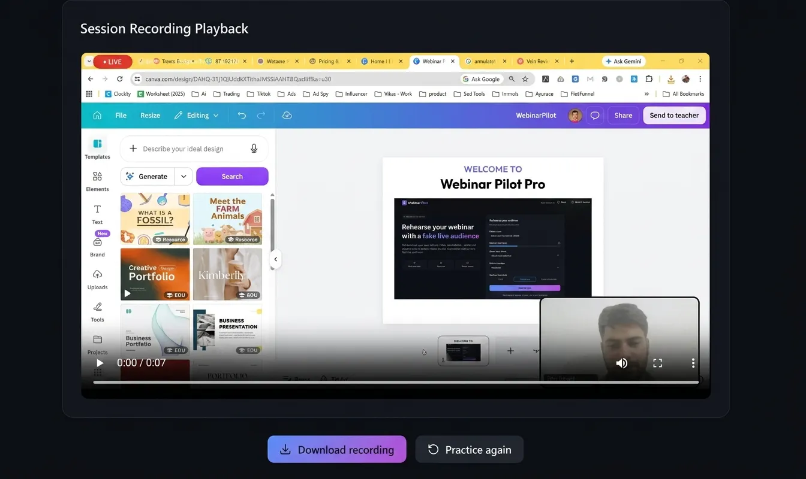This screenshot has height=479, width=806.
Task: Open the Elements sidebar tab
Action: (x=97, y=181)
